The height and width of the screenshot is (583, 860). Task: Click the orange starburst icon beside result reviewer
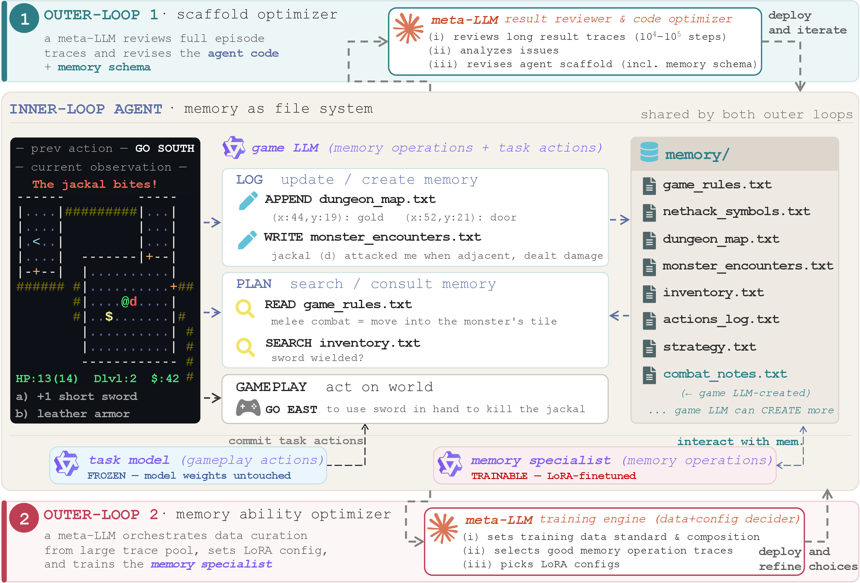(x=408, y=28)
